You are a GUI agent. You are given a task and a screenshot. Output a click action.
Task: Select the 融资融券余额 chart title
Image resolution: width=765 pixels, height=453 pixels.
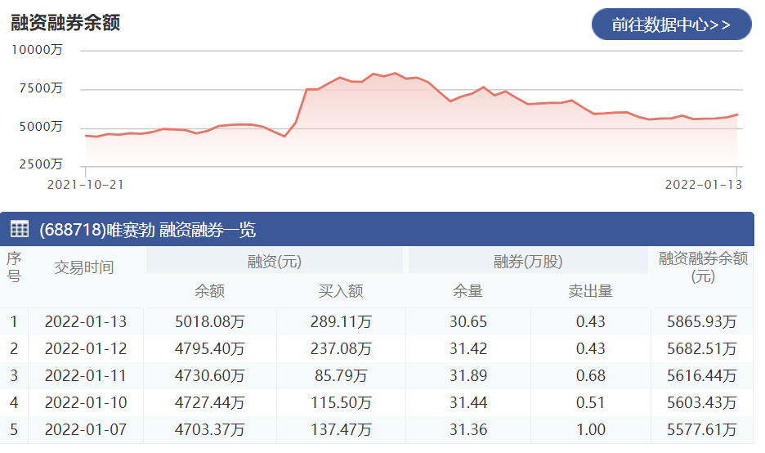click(x=65, y=22)
